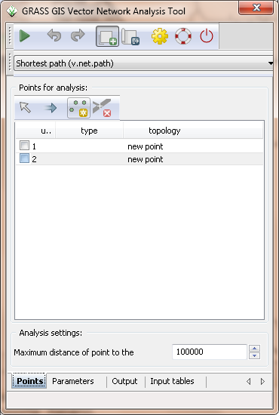Decrease maximum distance with down spinner
Image resolution: width=279 pixels, height=415 pixels.
coord(254,355)
